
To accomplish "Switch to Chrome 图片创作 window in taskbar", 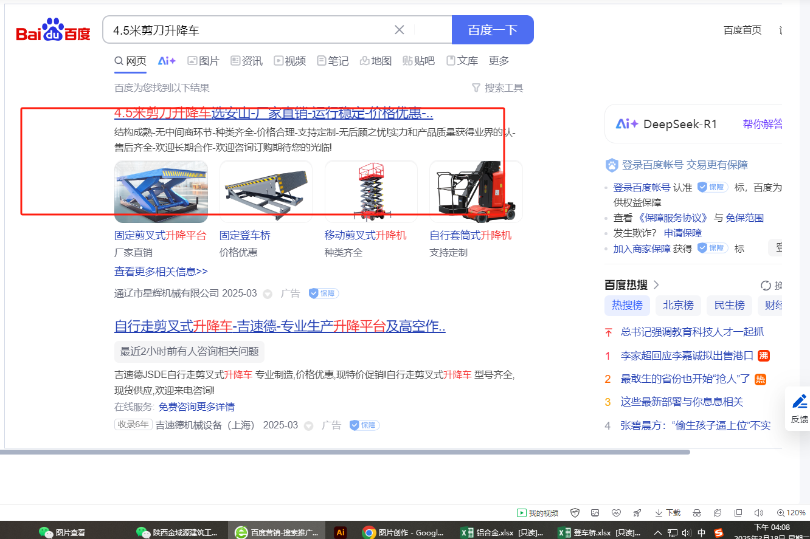I will click(x=403, y=532).
